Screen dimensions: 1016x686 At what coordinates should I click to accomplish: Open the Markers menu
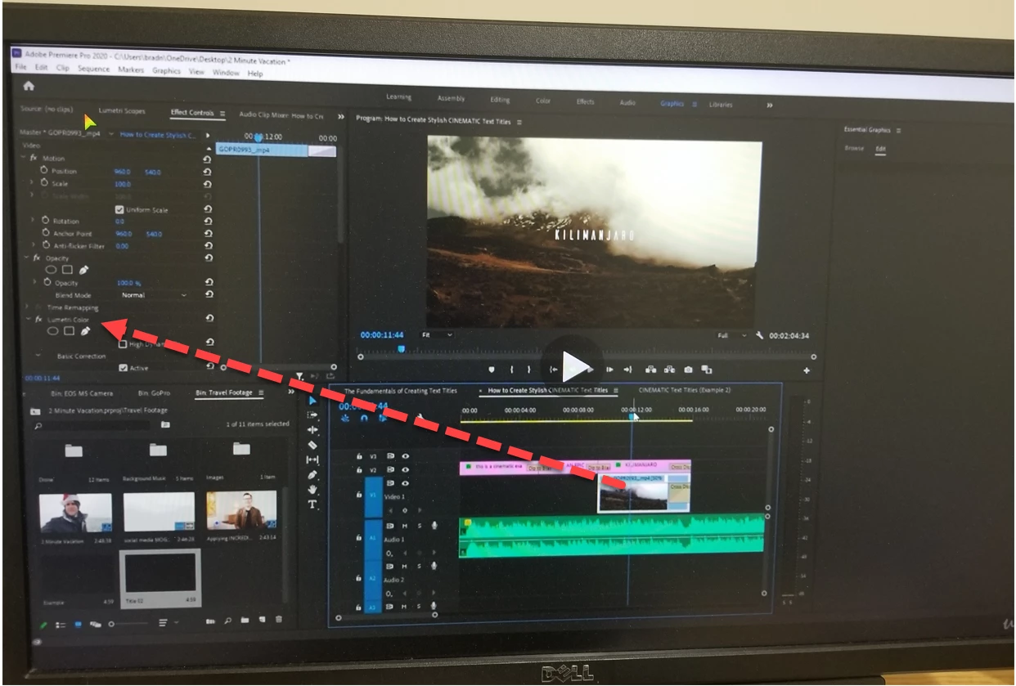131,69
